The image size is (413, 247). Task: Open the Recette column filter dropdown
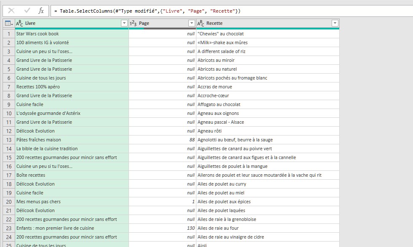[x=335, y=23]
